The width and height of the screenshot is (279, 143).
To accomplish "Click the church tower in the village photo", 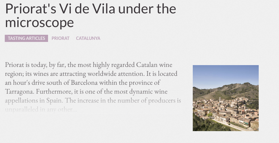I will tap(220, 99).
